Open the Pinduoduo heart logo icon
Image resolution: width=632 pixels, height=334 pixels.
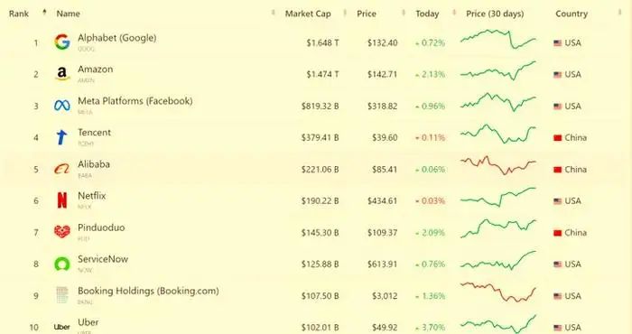point(62,232)
